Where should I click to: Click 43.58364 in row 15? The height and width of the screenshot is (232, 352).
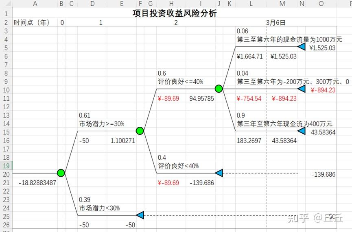(x=323, y=132)
